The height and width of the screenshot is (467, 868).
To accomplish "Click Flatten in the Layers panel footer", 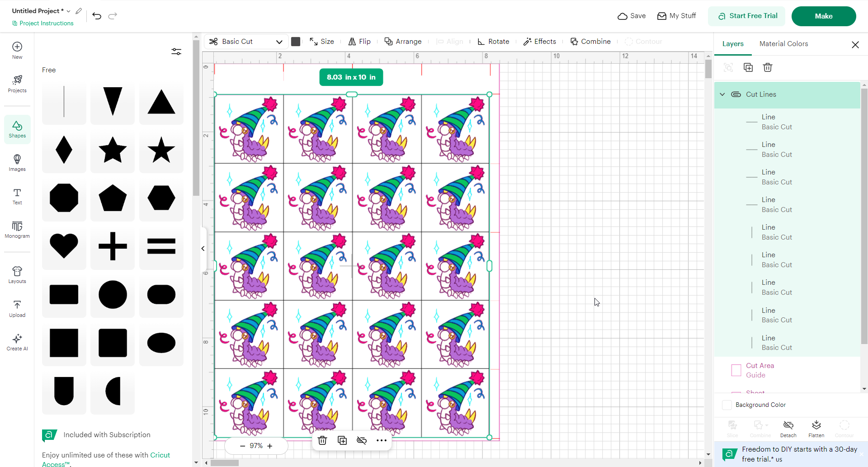I will click(816, 429).
